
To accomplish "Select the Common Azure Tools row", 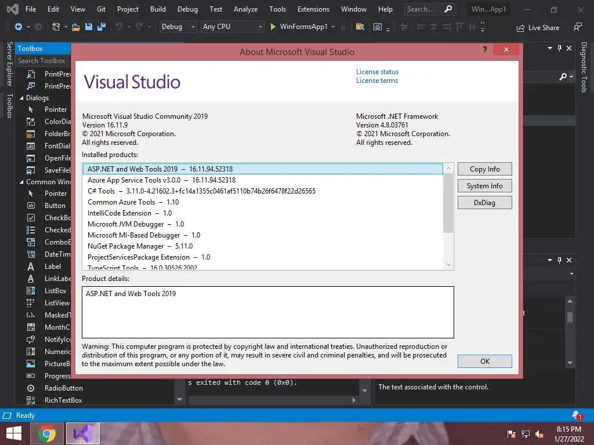I will coord(263,202).
